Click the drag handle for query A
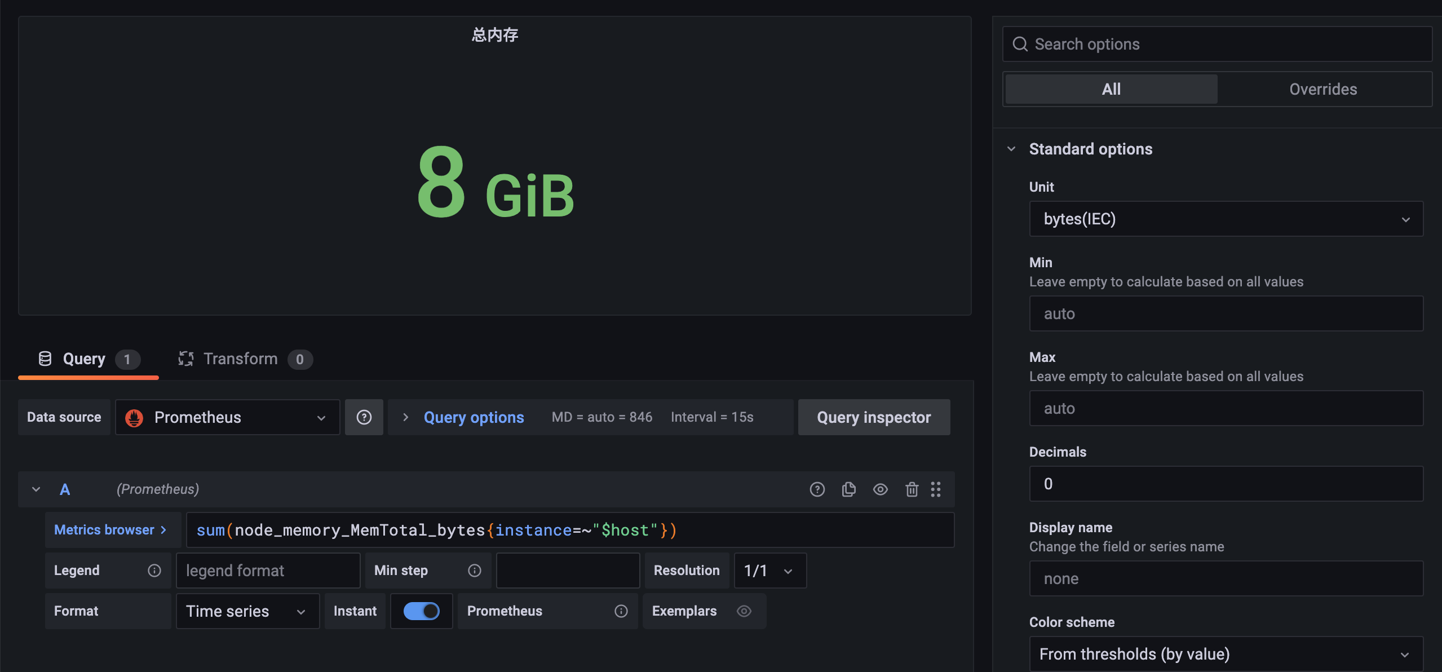Image resolution: width=1442 pixels, height=672 pixels. pyautogui.click(x=936, y=489)
